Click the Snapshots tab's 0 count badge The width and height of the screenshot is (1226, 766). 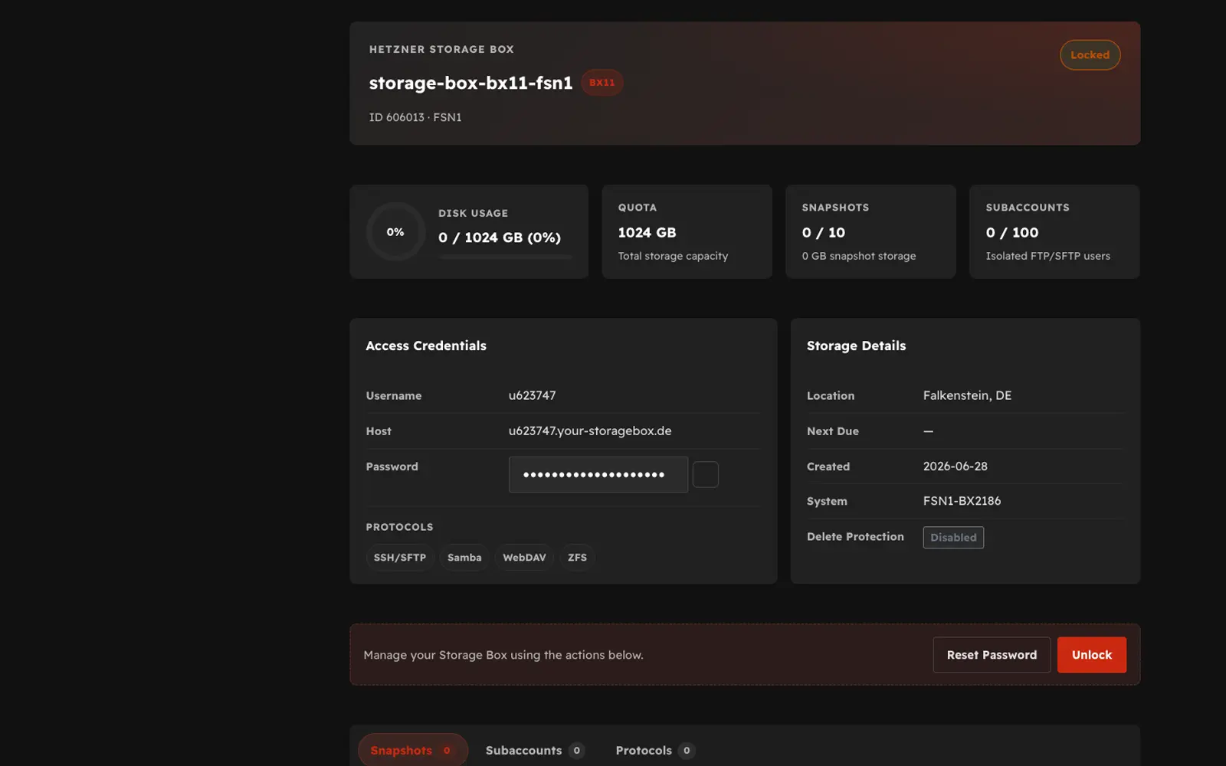(x=447, y=751)
